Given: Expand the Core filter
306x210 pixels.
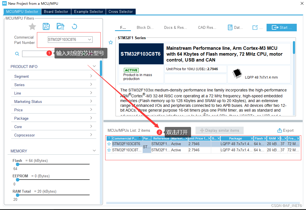Looking at the screenshot, I should pos(91,126).
